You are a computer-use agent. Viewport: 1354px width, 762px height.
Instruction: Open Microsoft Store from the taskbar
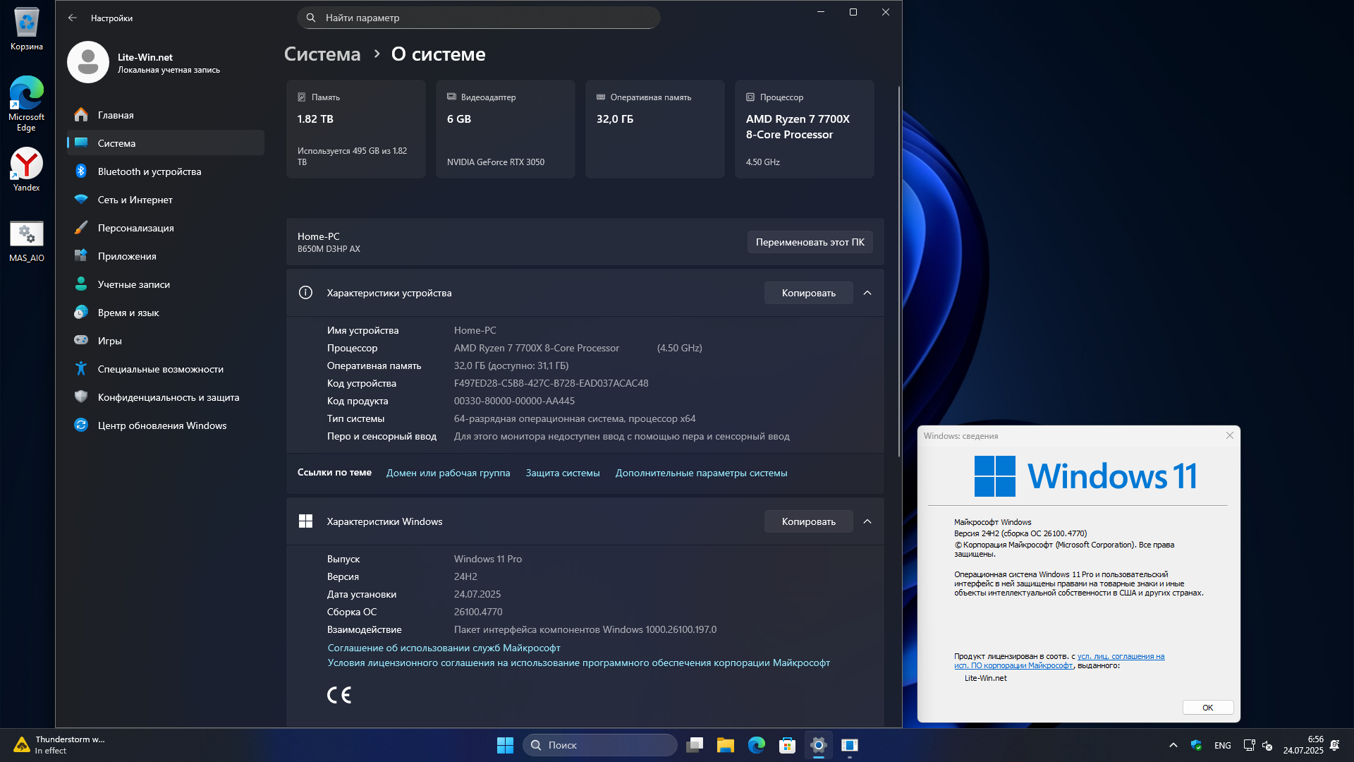click(x=787, y=745)
